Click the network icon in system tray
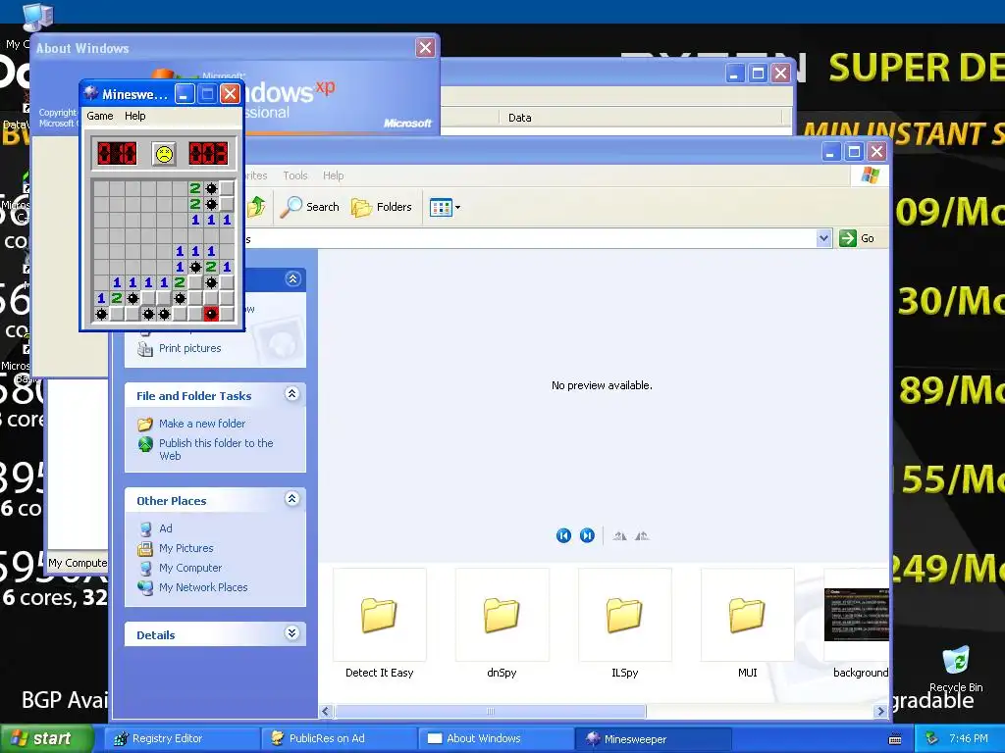This screenshot has height=753, width=1005. click(932, 739)
